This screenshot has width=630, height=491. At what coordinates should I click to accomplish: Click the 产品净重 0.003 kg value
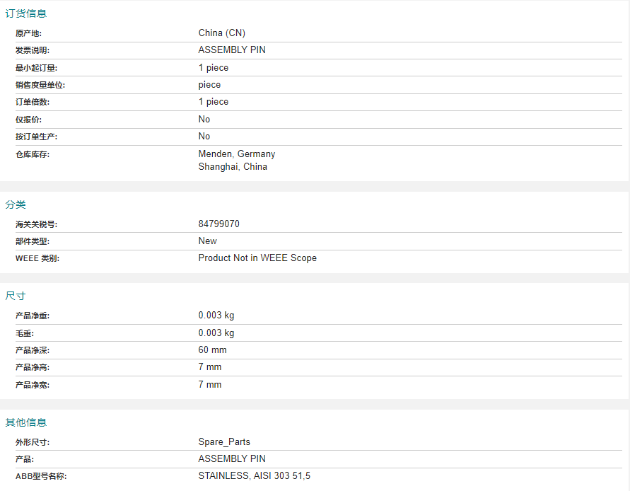[x=216, y=316]
